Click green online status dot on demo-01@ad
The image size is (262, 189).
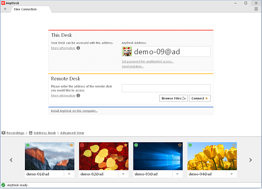[x=28, y=145]
